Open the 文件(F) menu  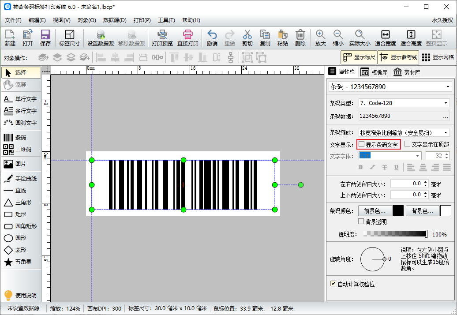(x=13, y=20)
